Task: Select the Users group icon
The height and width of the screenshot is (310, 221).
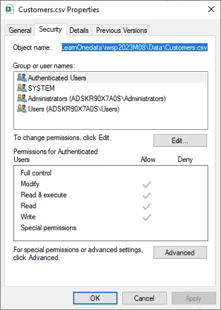Action: pyautogui.click(x=22, y=108)
